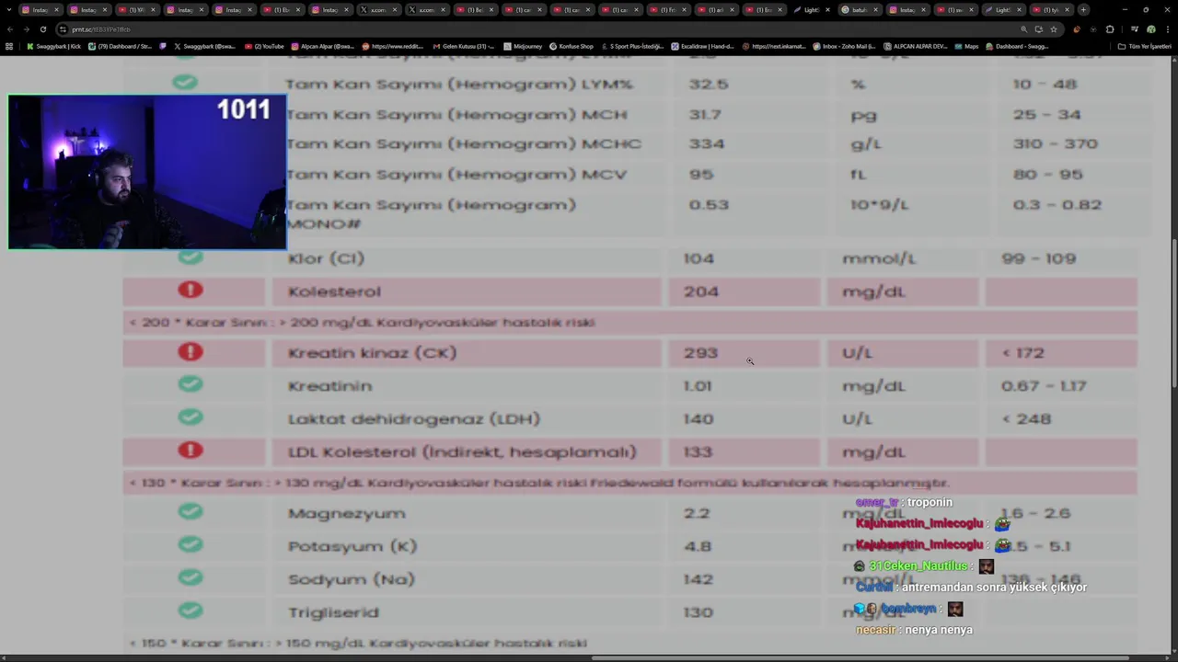This screenshot has height=662, width=1178.
Task: Click the green check beside Kreatinin
Action: [x=191, y=384]
